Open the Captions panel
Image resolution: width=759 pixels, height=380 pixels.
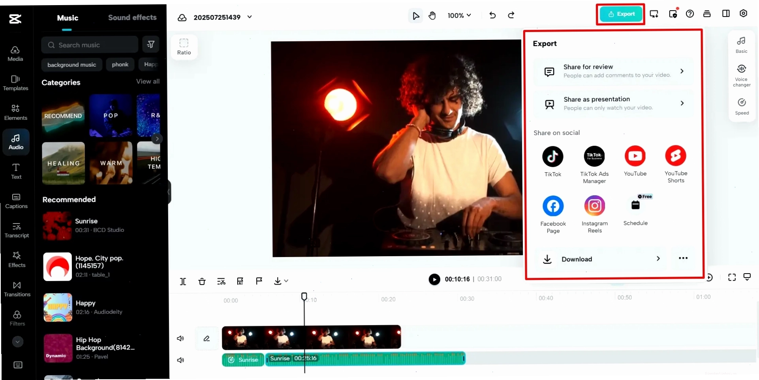[16, 201]
